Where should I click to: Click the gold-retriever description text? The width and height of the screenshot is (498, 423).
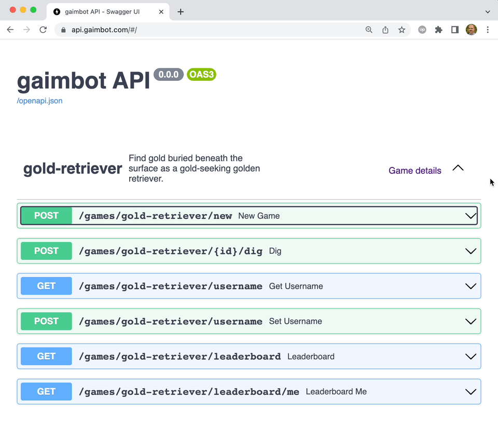click(x=194, y=168)
